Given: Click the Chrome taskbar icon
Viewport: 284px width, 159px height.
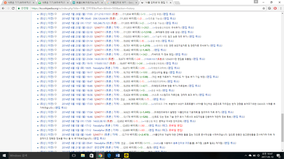Looking at the screenshot, I should [100, 156].
